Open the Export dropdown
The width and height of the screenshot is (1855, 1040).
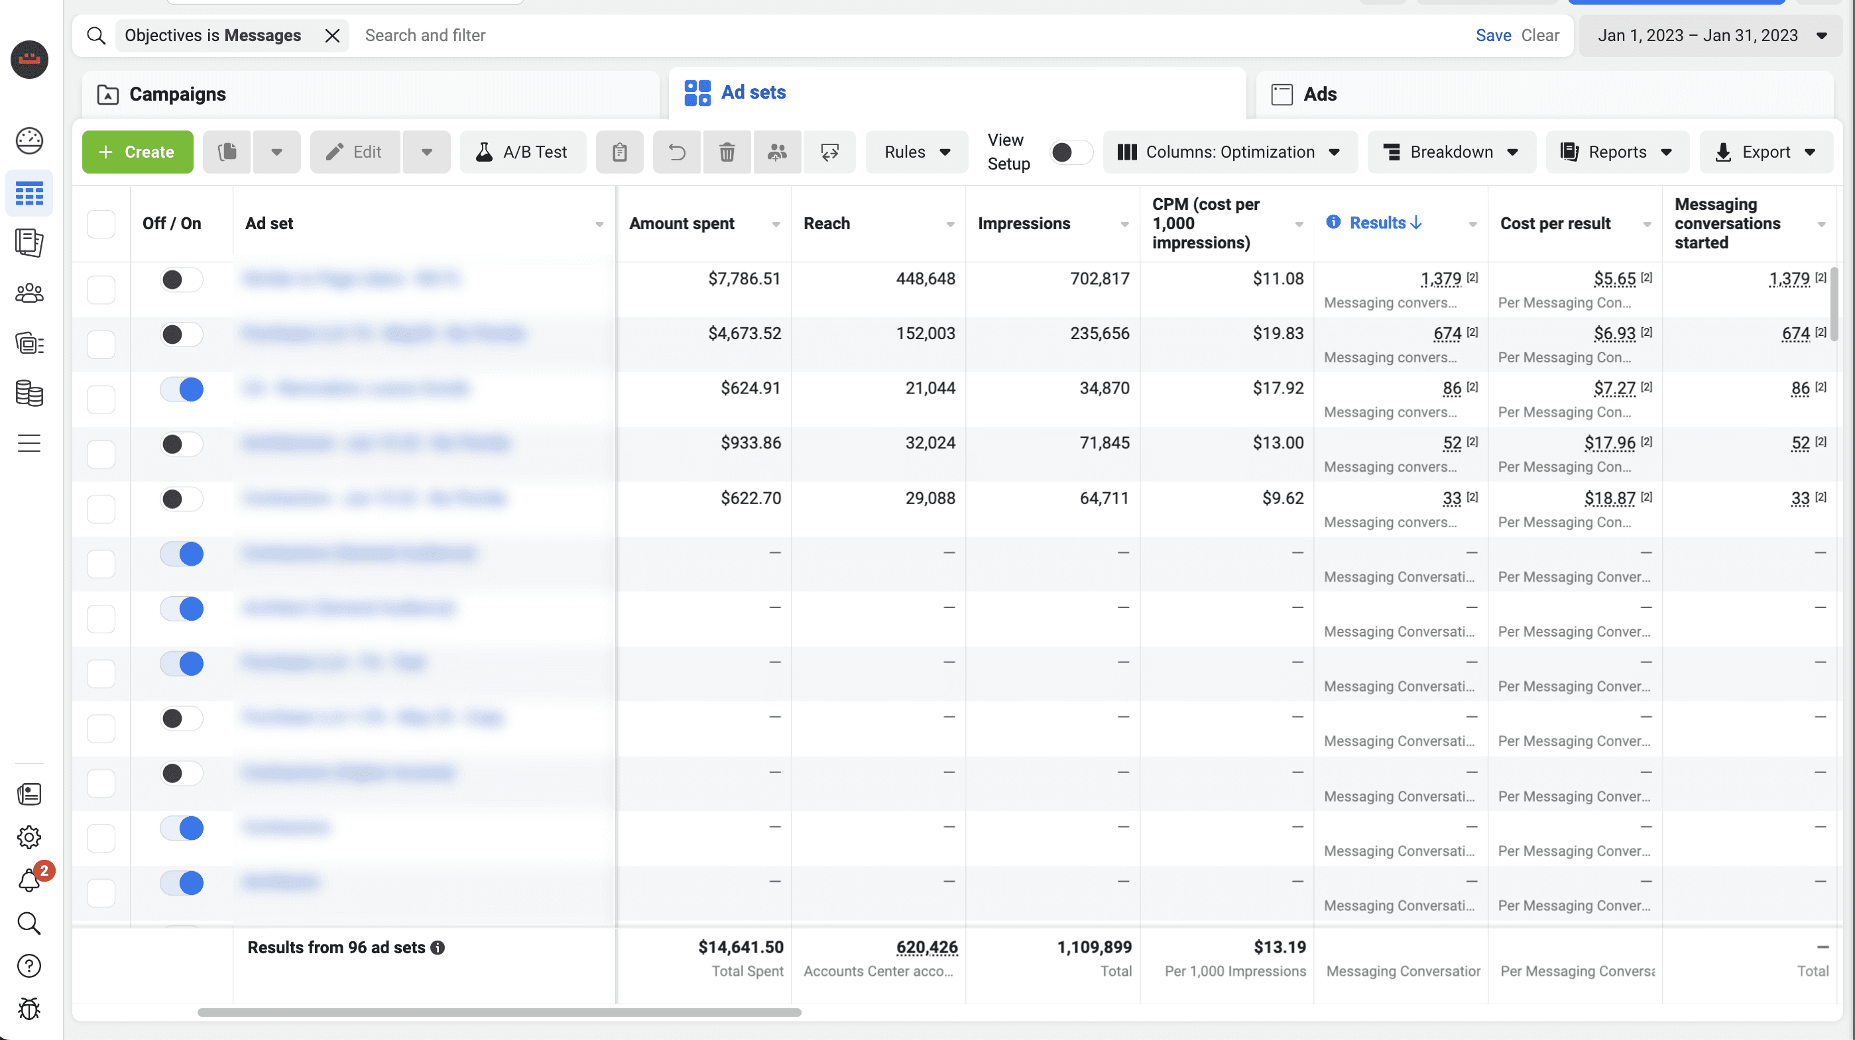click(x=1765, y=152)
